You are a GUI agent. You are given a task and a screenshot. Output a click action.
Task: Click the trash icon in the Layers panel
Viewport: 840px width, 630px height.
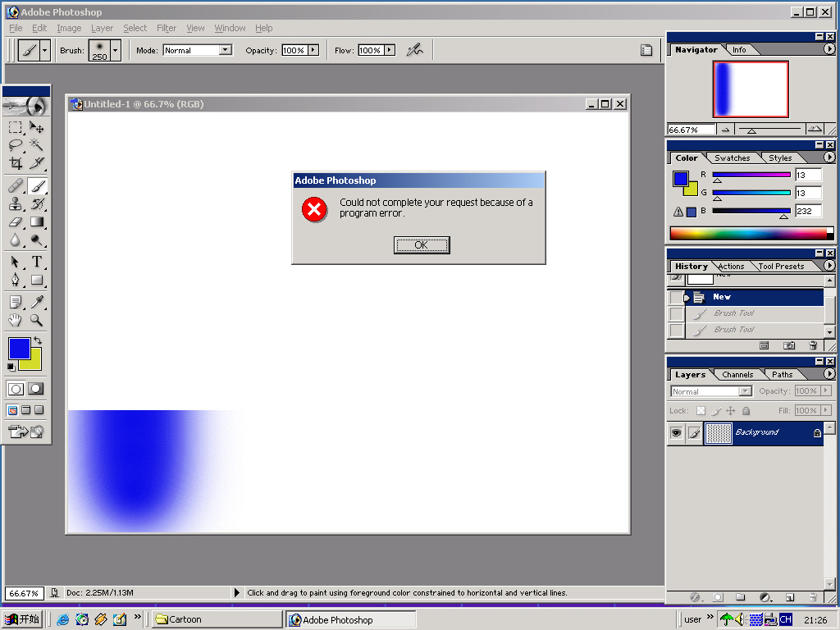click(x=813, y=597)
